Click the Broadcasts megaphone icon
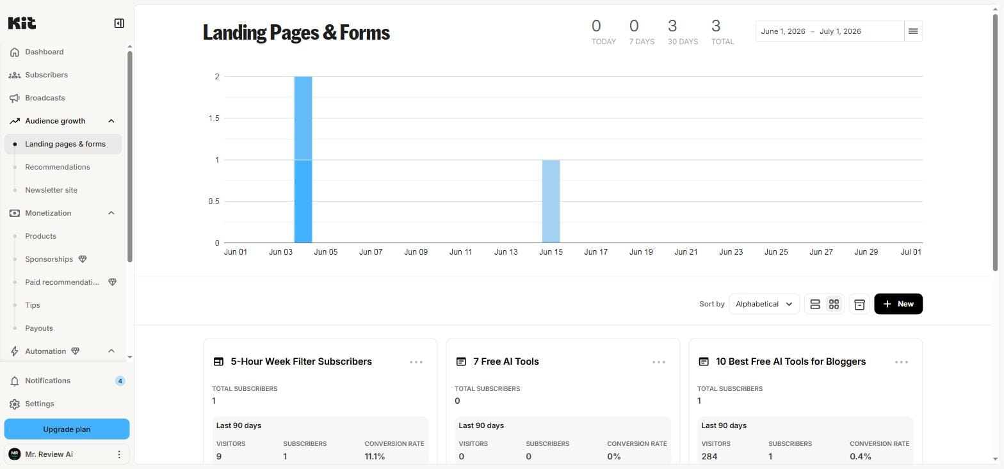The width and height of the screenshot is (1004, 469). pos(15,98)
